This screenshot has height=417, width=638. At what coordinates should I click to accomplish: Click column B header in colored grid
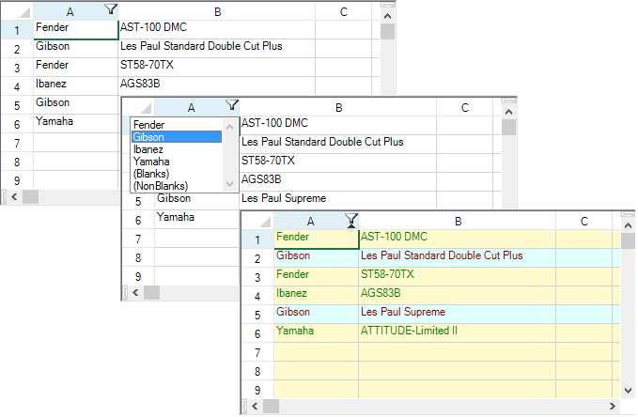coord(457,222)
